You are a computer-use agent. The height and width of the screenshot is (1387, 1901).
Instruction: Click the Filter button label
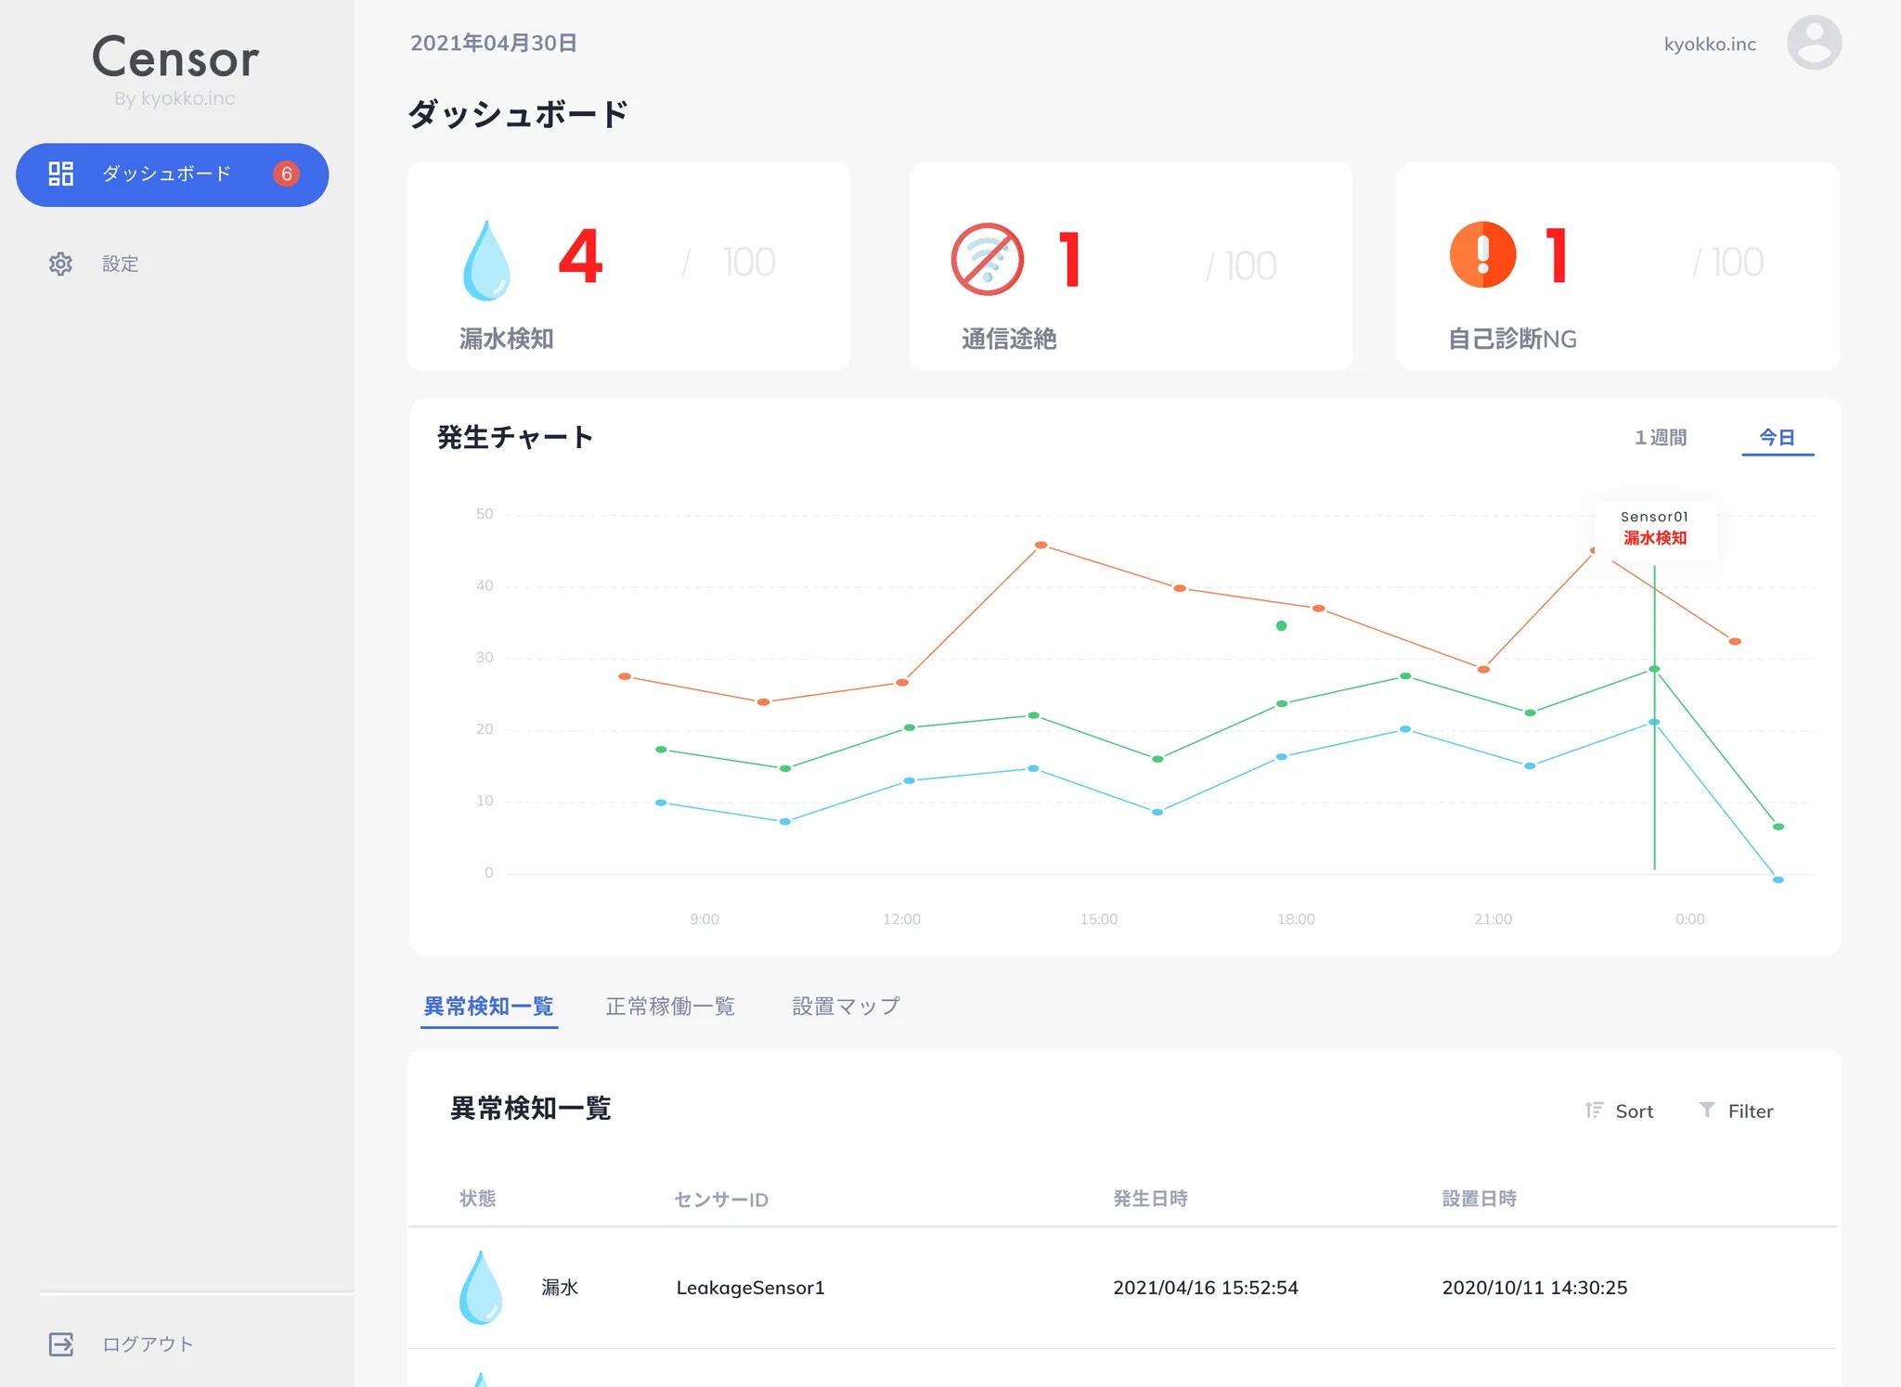tap(1751, 1111)
